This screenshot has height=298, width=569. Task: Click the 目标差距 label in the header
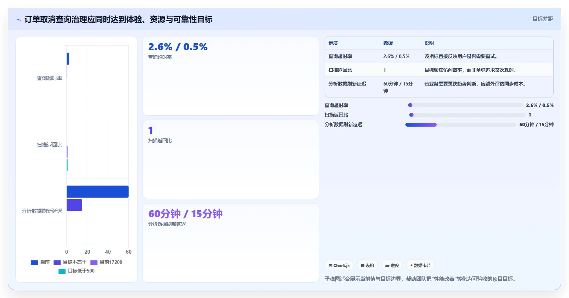[543, 19]
